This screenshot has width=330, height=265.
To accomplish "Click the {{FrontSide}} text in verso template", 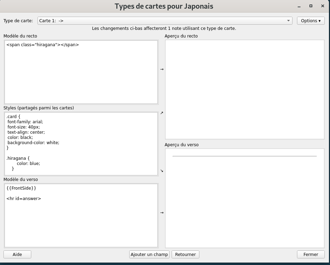I will click(21, 188).
